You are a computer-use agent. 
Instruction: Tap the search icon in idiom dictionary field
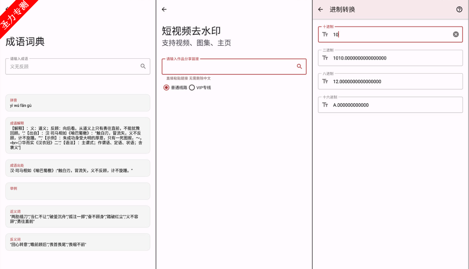click(143, 66)
